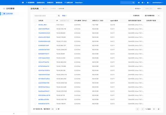
Task: Open the IT 资源管理 menu
Action: tap(30, 2)
